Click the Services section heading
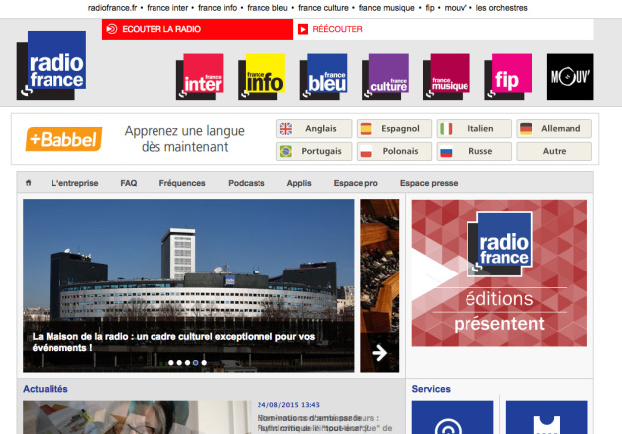Viewport: 622px width, 434px height. (x=431, y=389)
